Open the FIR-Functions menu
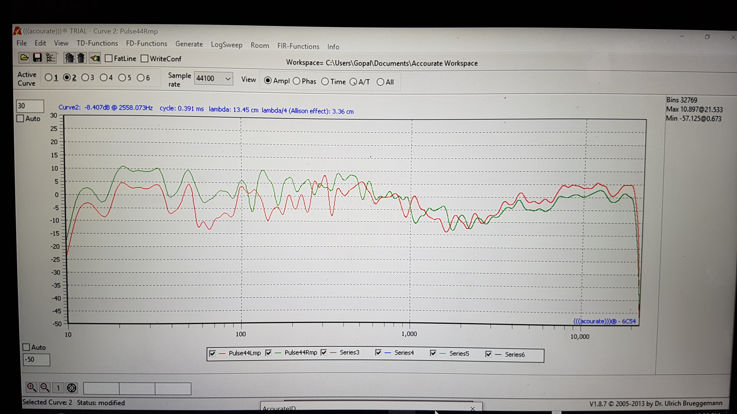737x414 pixels. pyautogui.click(x=298, y=46)
